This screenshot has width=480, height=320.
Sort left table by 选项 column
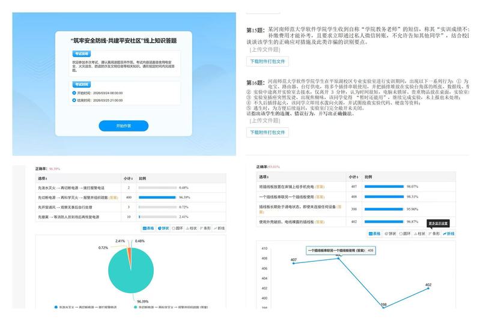click(x=45, y=178)
